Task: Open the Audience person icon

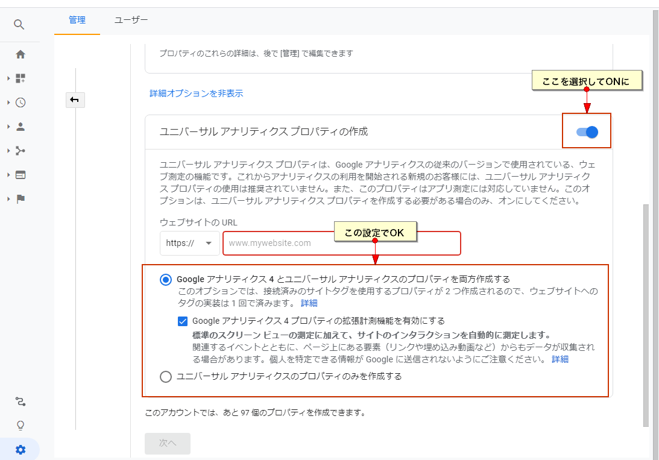Action: coord(20,127)
